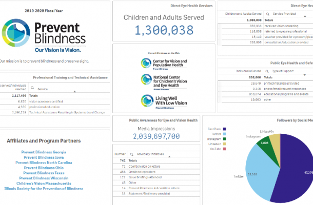313x205 pixels.
Task: Open Children's Vision Massachusetts link
Action: click(x=44, y=183)
